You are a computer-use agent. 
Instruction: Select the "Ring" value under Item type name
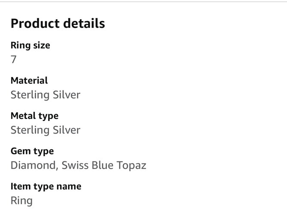[21, 200]
